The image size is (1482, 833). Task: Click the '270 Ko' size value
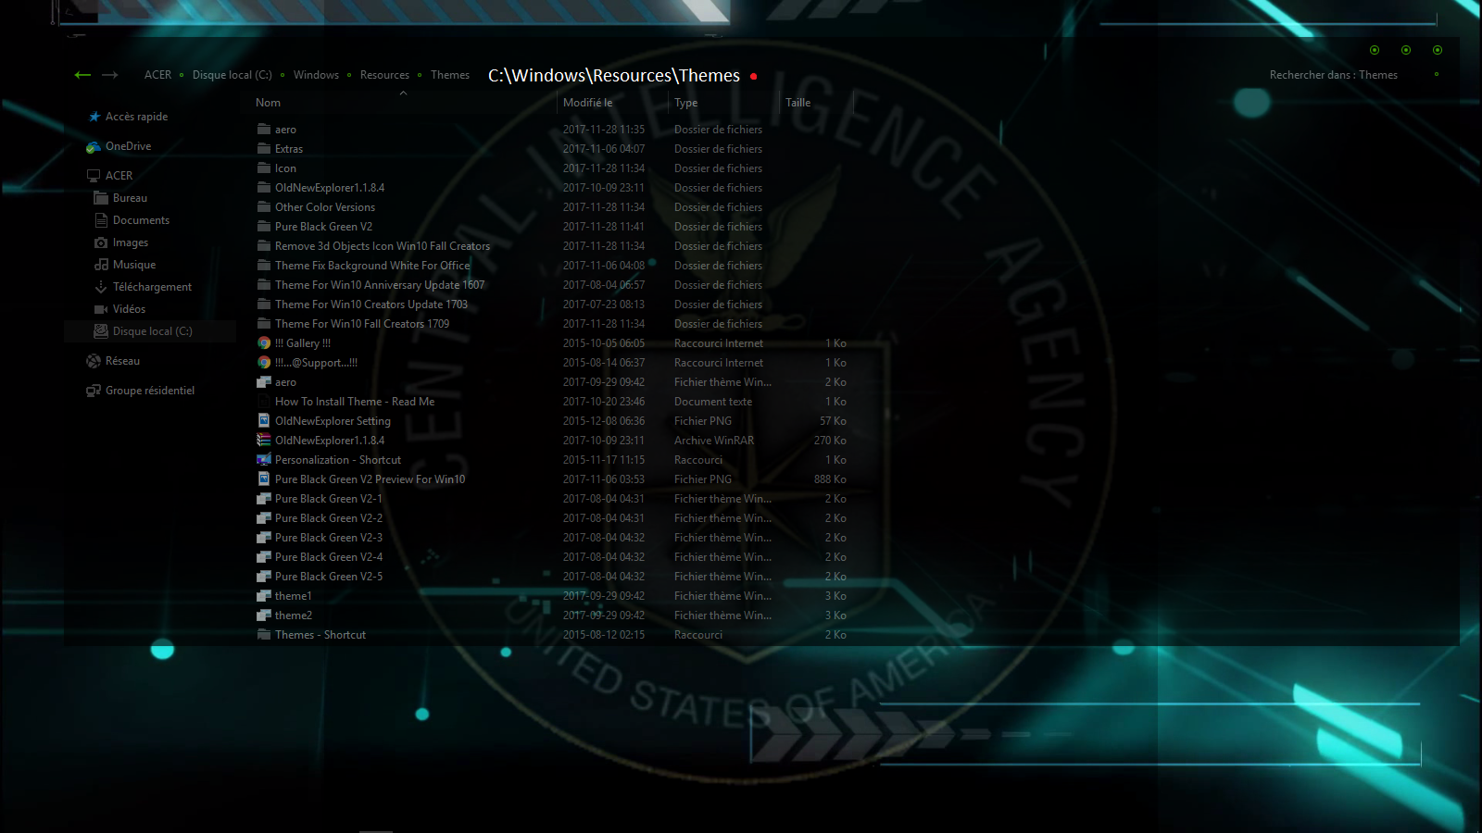[830, 441]
